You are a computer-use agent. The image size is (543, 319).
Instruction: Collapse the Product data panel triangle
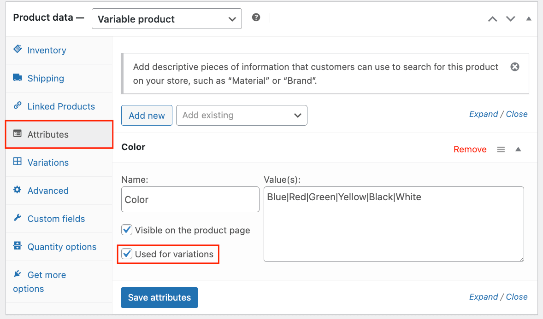(x=528, y=19)
